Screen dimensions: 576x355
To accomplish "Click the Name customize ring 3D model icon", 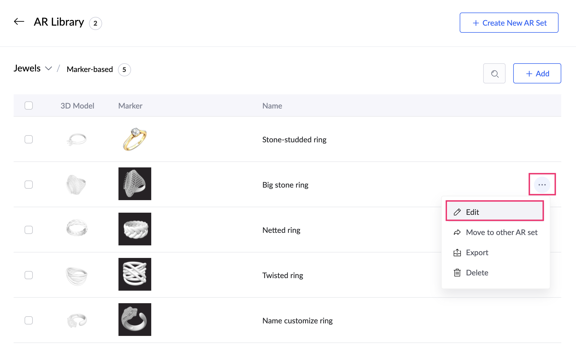I will click(77, 320).
